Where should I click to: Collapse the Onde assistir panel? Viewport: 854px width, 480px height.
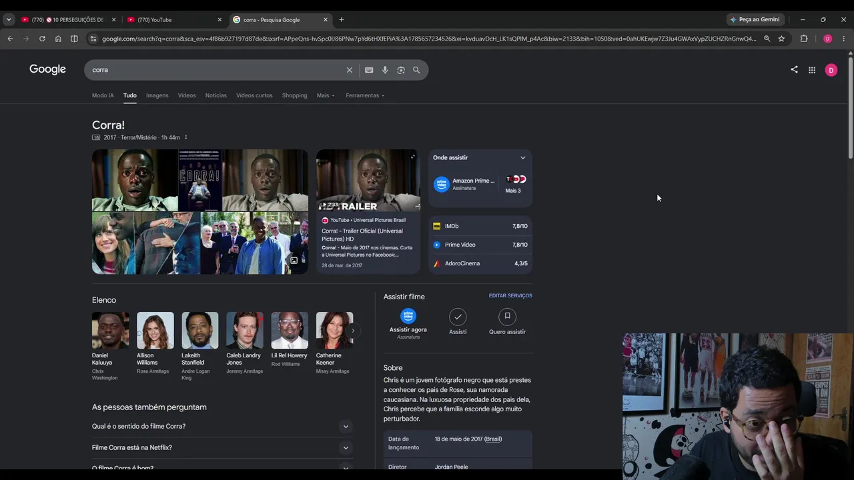(x=522, y=158)
